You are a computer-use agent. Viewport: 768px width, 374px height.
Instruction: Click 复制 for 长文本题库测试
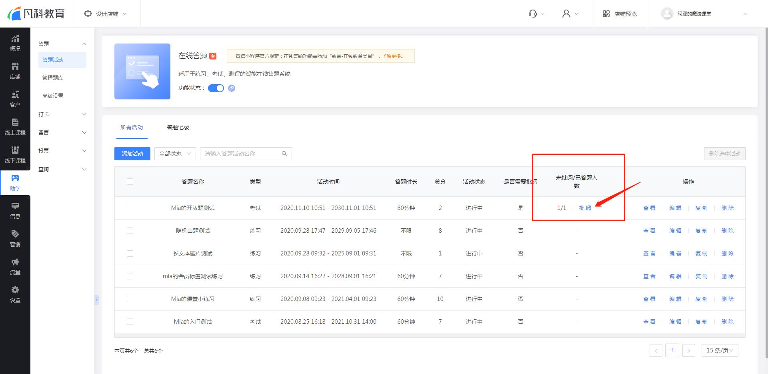[701, 253]
